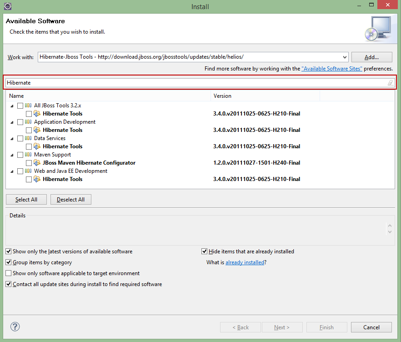Enable Show only software applicable to target environment
401x342 pixels.
tap(9, 273)
